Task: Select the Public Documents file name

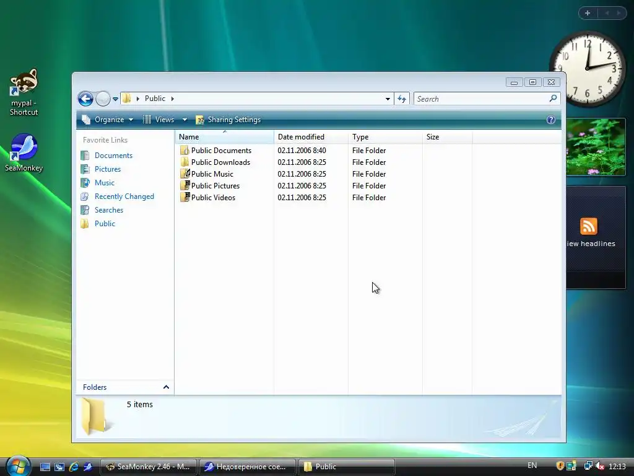Action: tap(221, 151)
